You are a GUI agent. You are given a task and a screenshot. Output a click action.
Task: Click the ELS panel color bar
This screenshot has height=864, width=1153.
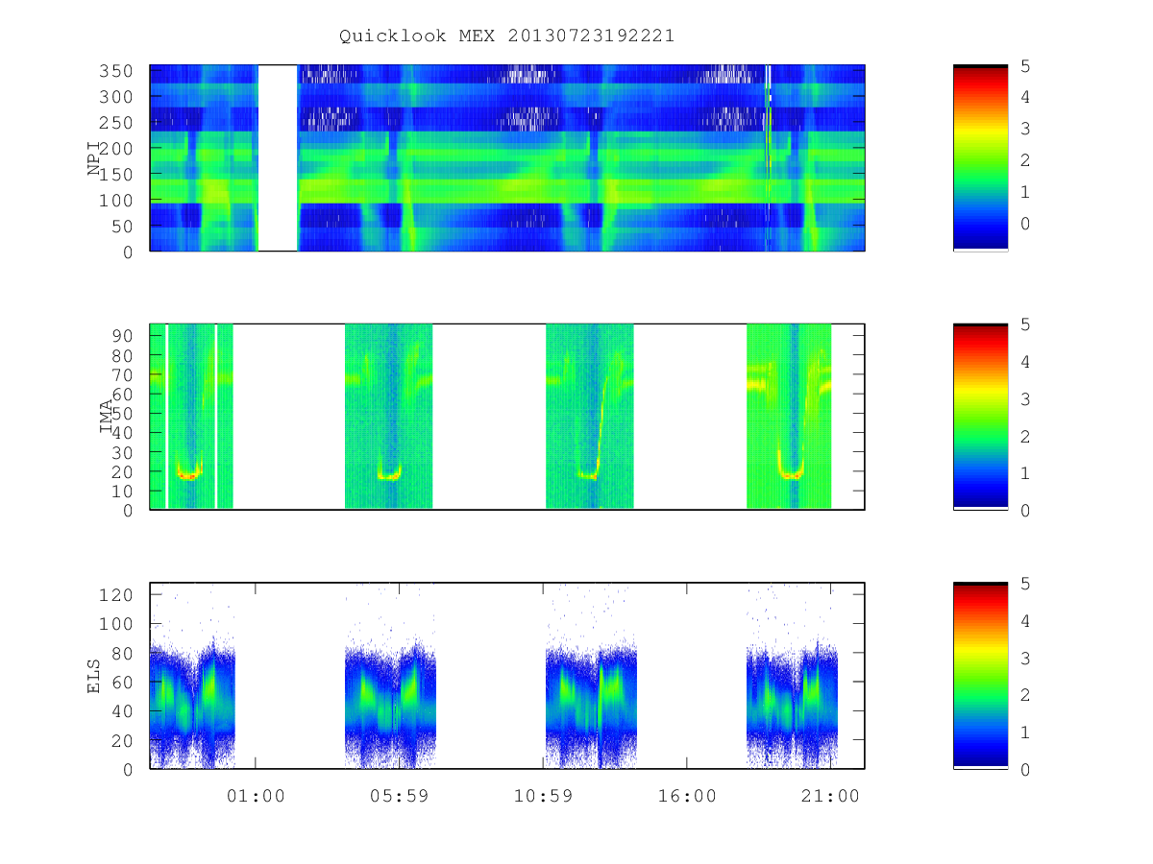tap(980, 675)
